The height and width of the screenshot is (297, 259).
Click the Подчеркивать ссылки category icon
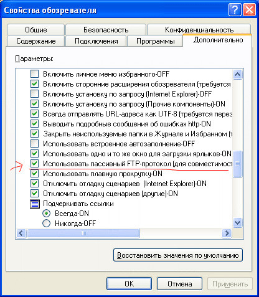[35, 204]
